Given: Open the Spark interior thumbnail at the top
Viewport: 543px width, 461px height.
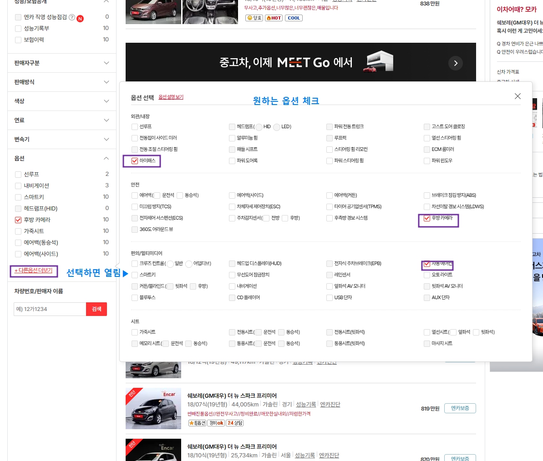Looking at the screenshot, I should 210,12.
